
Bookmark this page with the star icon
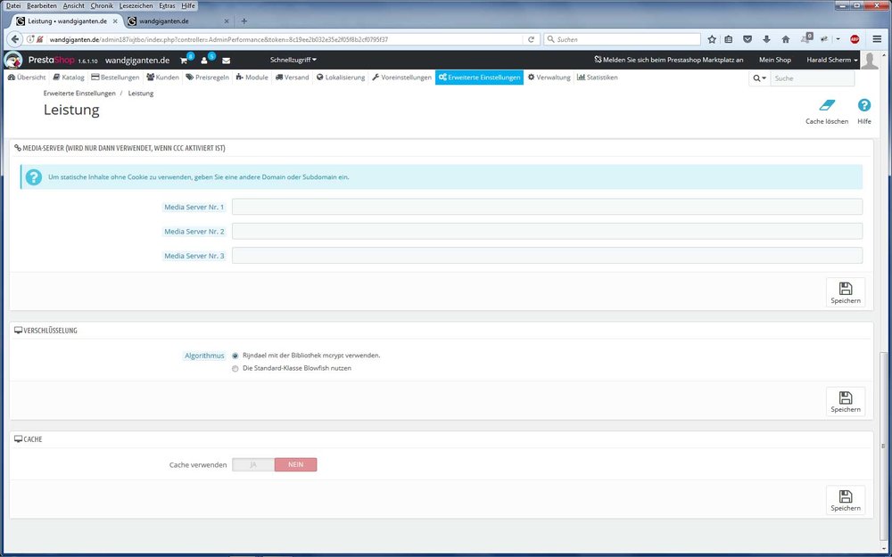[x=712, y=39]
